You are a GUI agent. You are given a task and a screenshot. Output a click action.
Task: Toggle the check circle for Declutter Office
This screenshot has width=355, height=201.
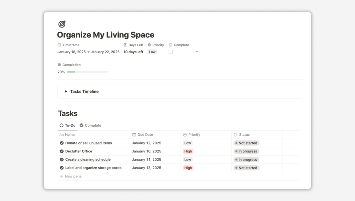tap(62, 151)
